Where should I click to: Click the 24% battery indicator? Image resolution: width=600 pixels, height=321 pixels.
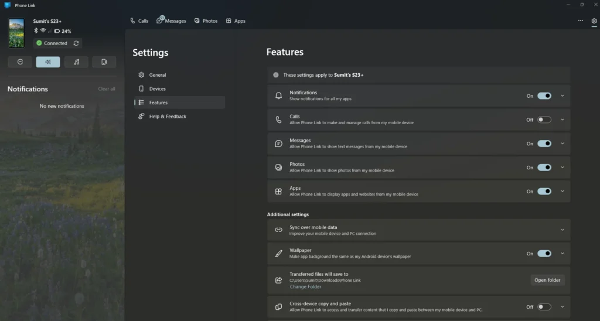coord(63,31)
